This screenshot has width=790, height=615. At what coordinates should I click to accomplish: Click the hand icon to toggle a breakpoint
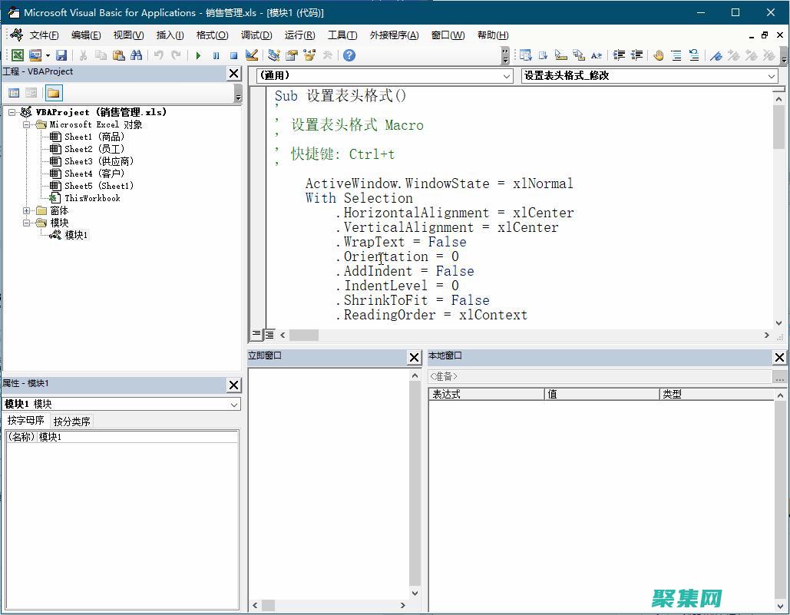(660, 55)
